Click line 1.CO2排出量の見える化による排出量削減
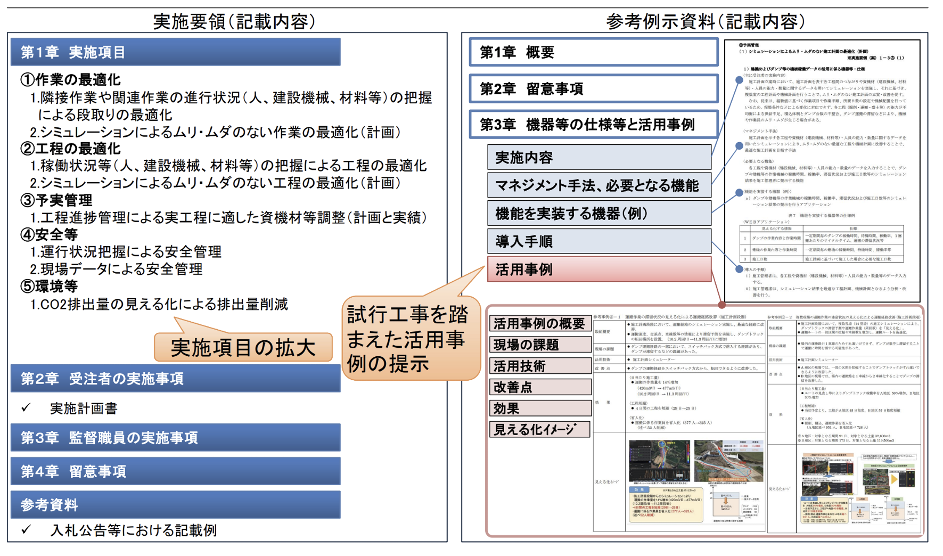The height and width of the screenshot is (556, 943). point(159,304)
